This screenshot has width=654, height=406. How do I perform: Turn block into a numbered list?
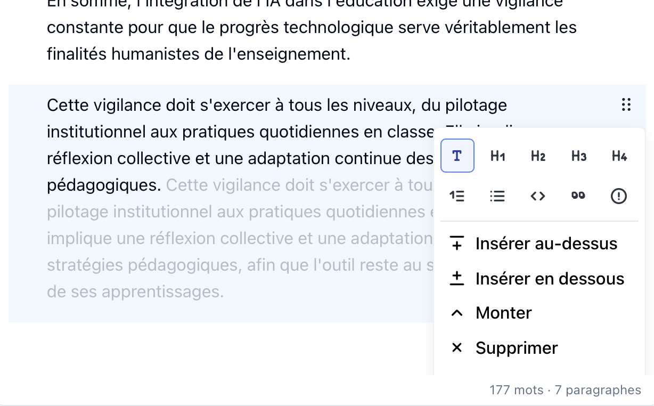(457, 196)
